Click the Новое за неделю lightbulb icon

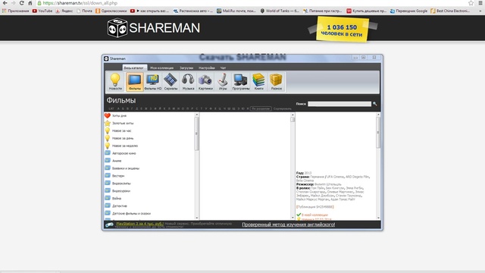click(x=108, y=146)
